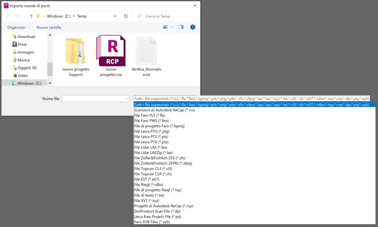Click Nuova cartella button
The height and width of the screenshot is (227, 378).
(49, 27)
